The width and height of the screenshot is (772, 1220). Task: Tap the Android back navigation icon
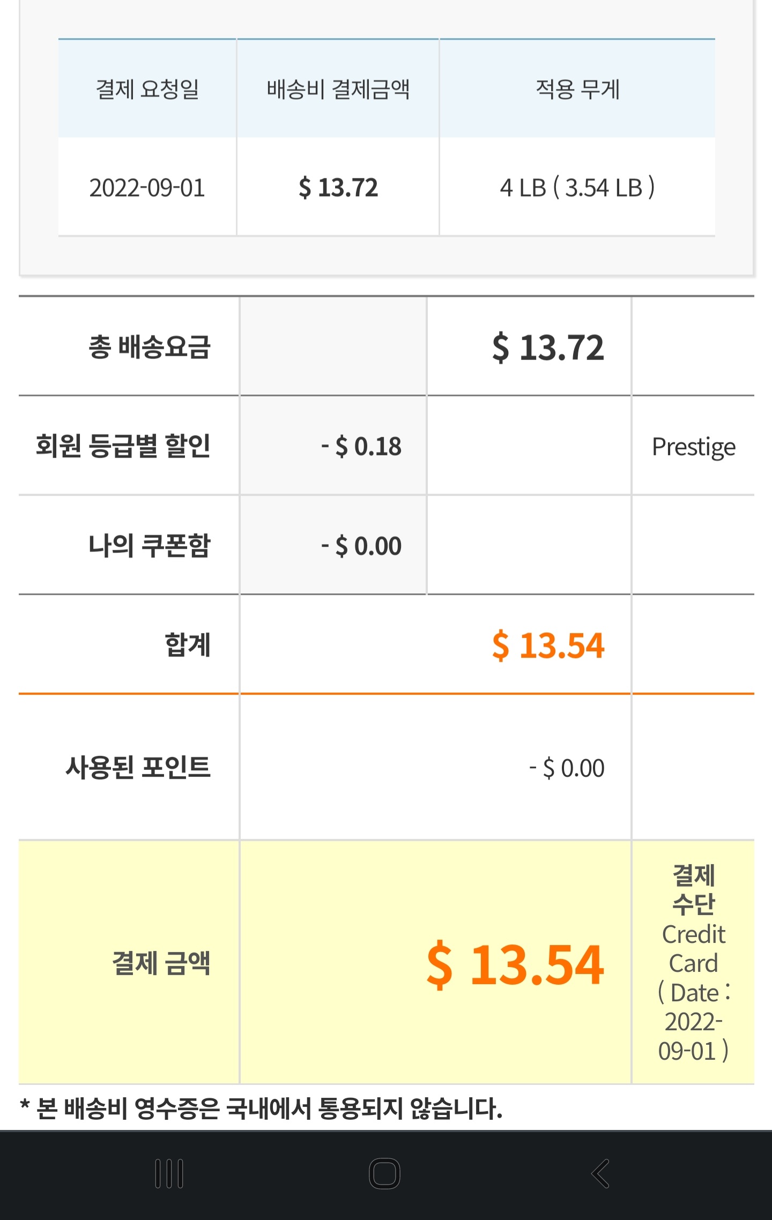600,1173
